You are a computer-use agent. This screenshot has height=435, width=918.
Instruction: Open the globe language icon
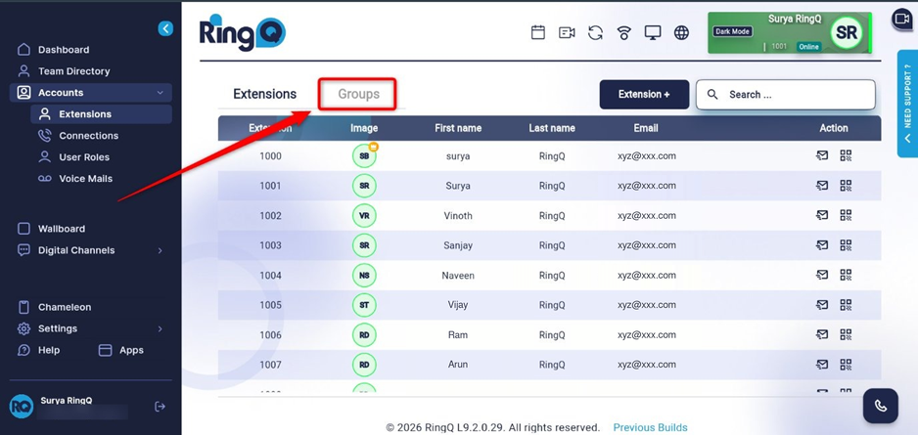click(681, 32)
